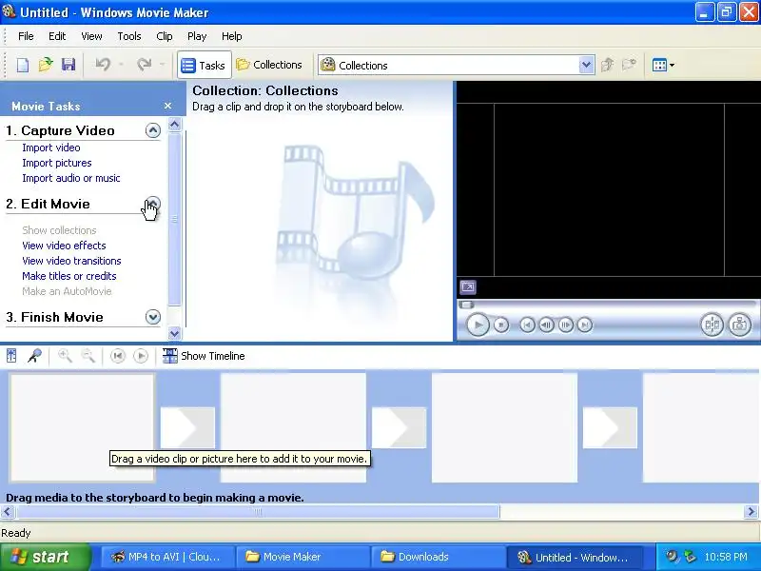Open the Undo history dropdown arrow
The image size is (761, 571).
121,65
